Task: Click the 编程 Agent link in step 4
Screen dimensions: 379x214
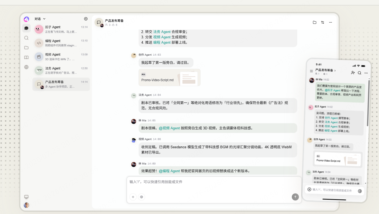Action: tap(162, 42)
